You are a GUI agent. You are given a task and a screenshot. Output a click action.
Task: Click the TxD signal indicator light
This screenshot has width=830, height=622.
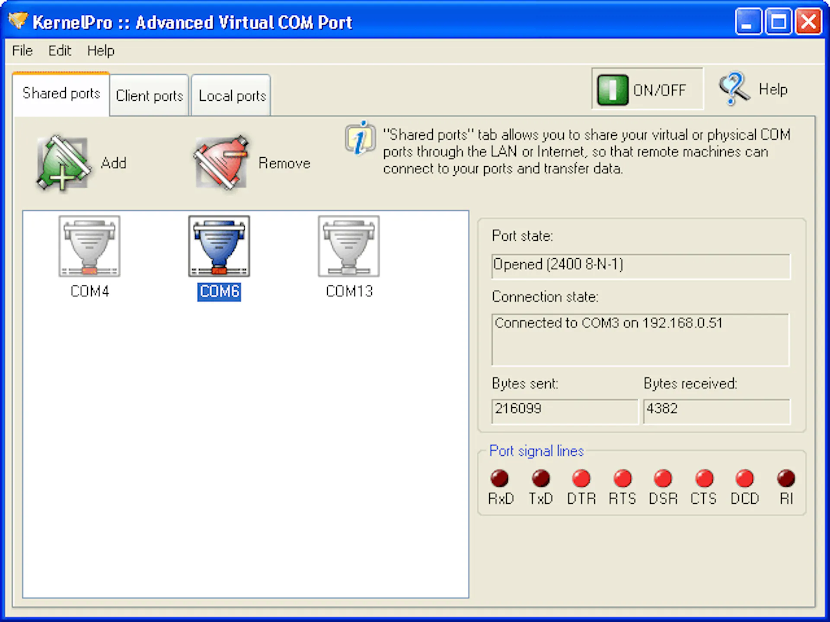tap(541, 478)
